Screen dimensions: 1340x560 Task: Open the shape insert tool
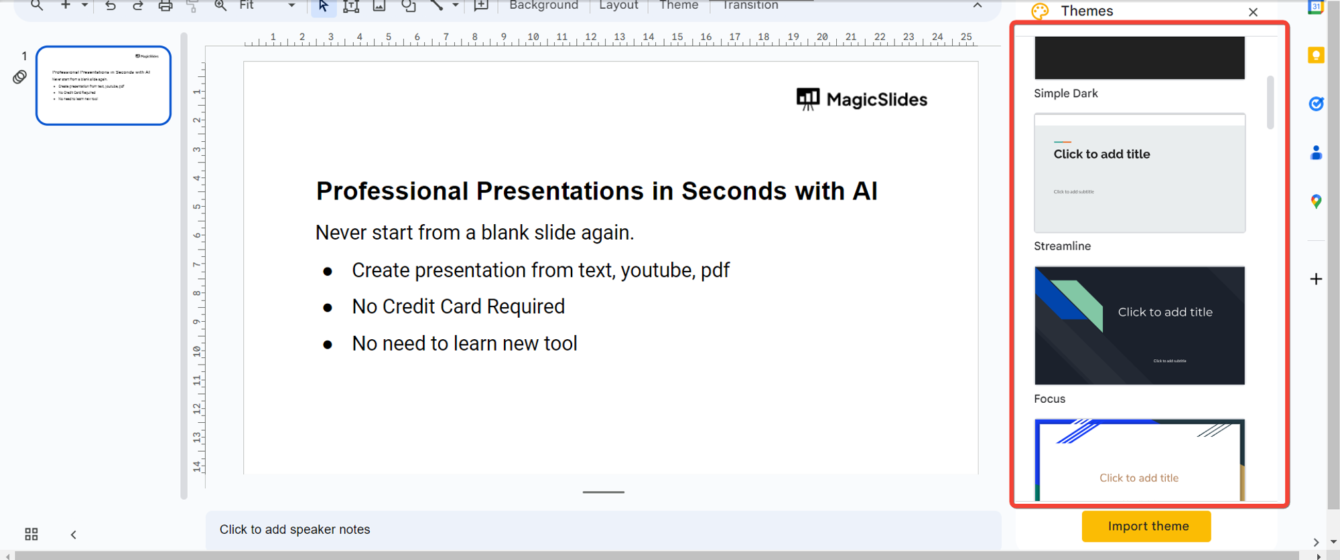click(x=408, y=5)
